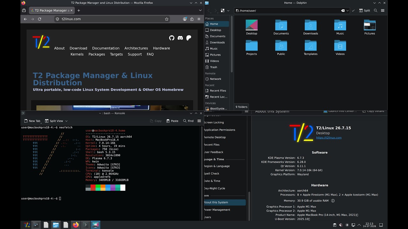The width and height of the screenshot is (408, 229).
Task: Open the Public folder in Dolphin
Action: [281, 48]
